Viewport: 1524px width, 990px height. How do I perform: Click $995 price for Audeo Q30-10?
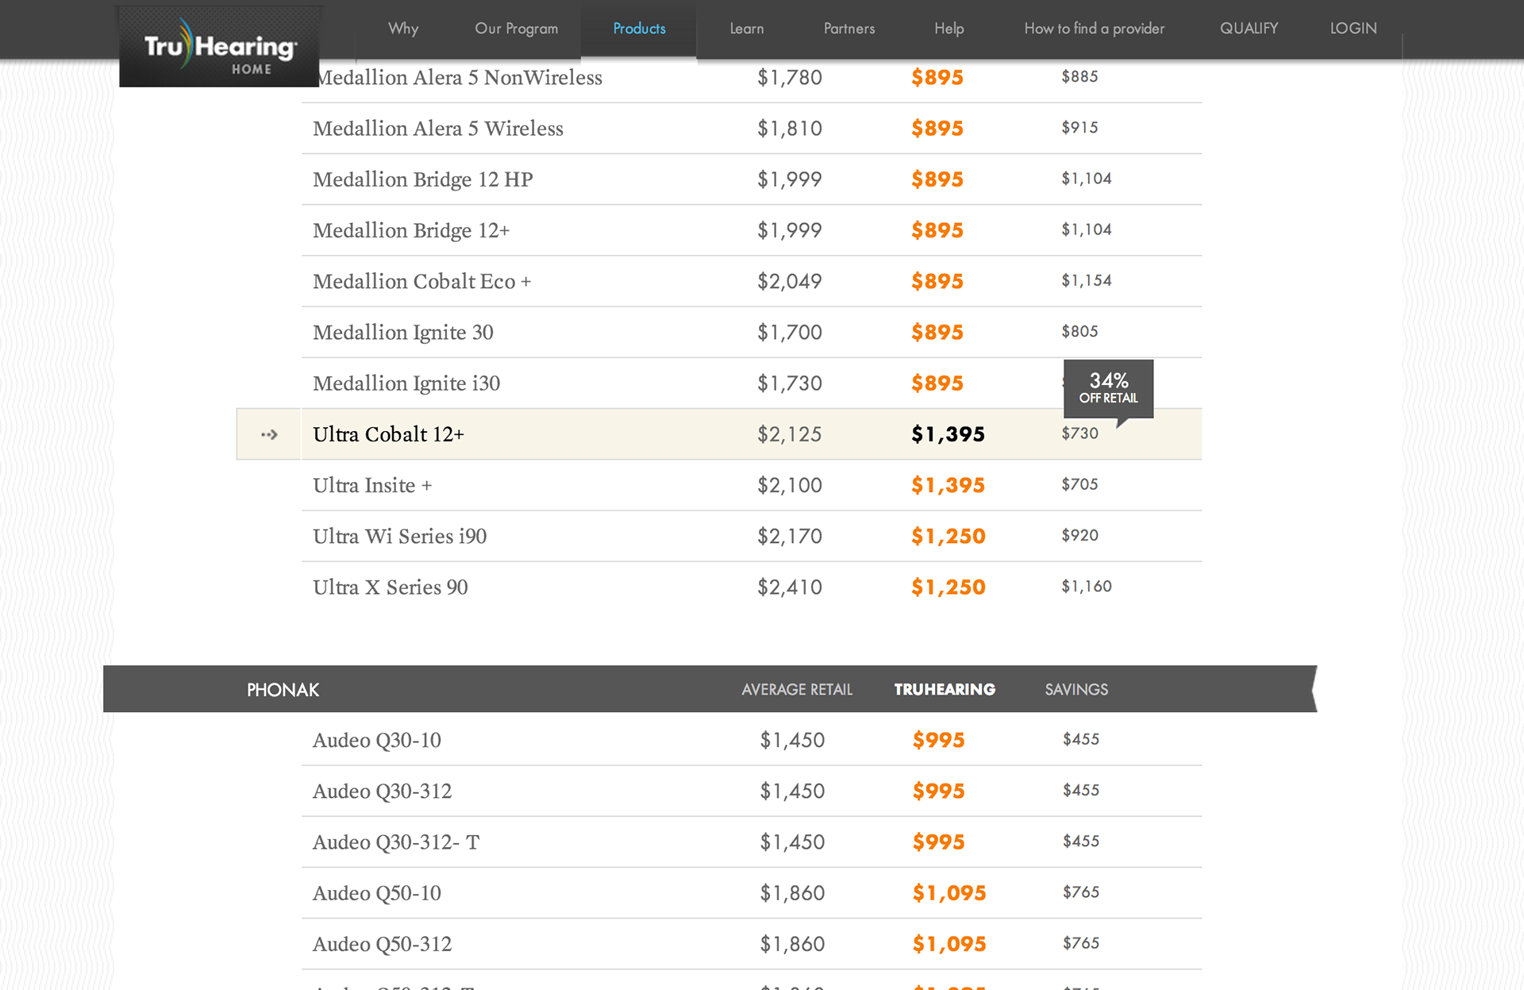(x=938, y=740)
